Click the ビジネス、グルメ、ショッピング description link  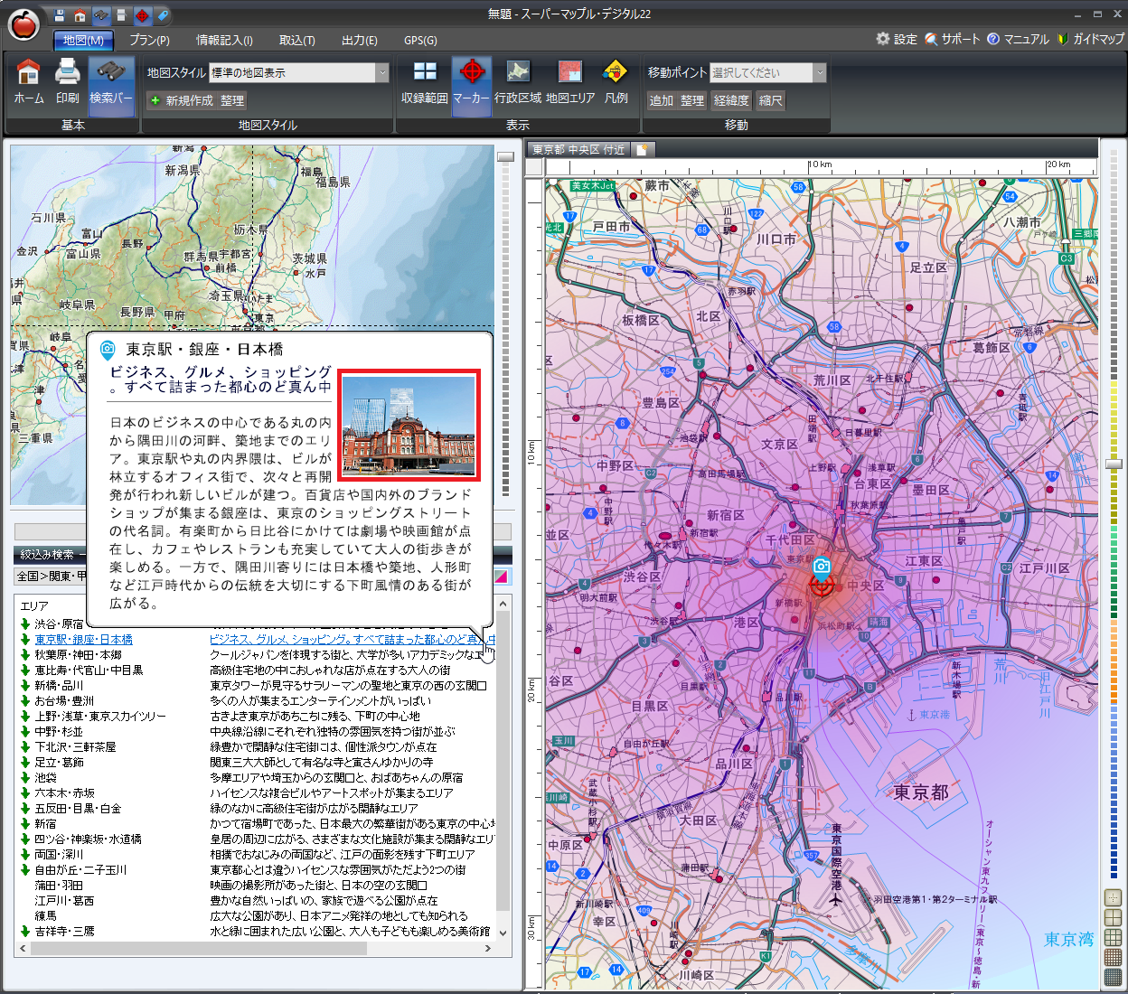click(x=352, y=640)
